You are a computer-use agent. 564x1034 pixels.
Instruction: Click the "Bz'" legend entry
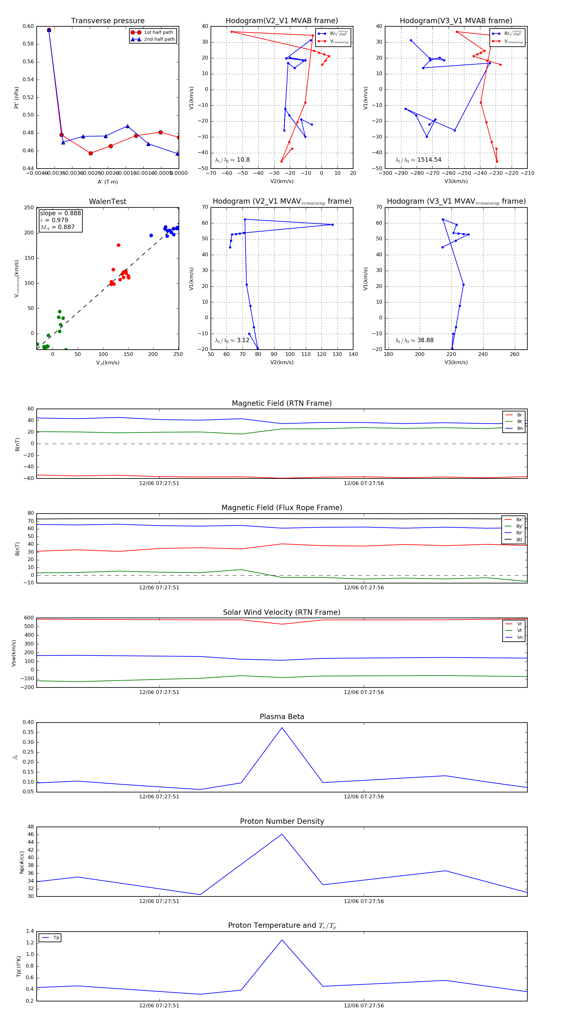point(514,533)
